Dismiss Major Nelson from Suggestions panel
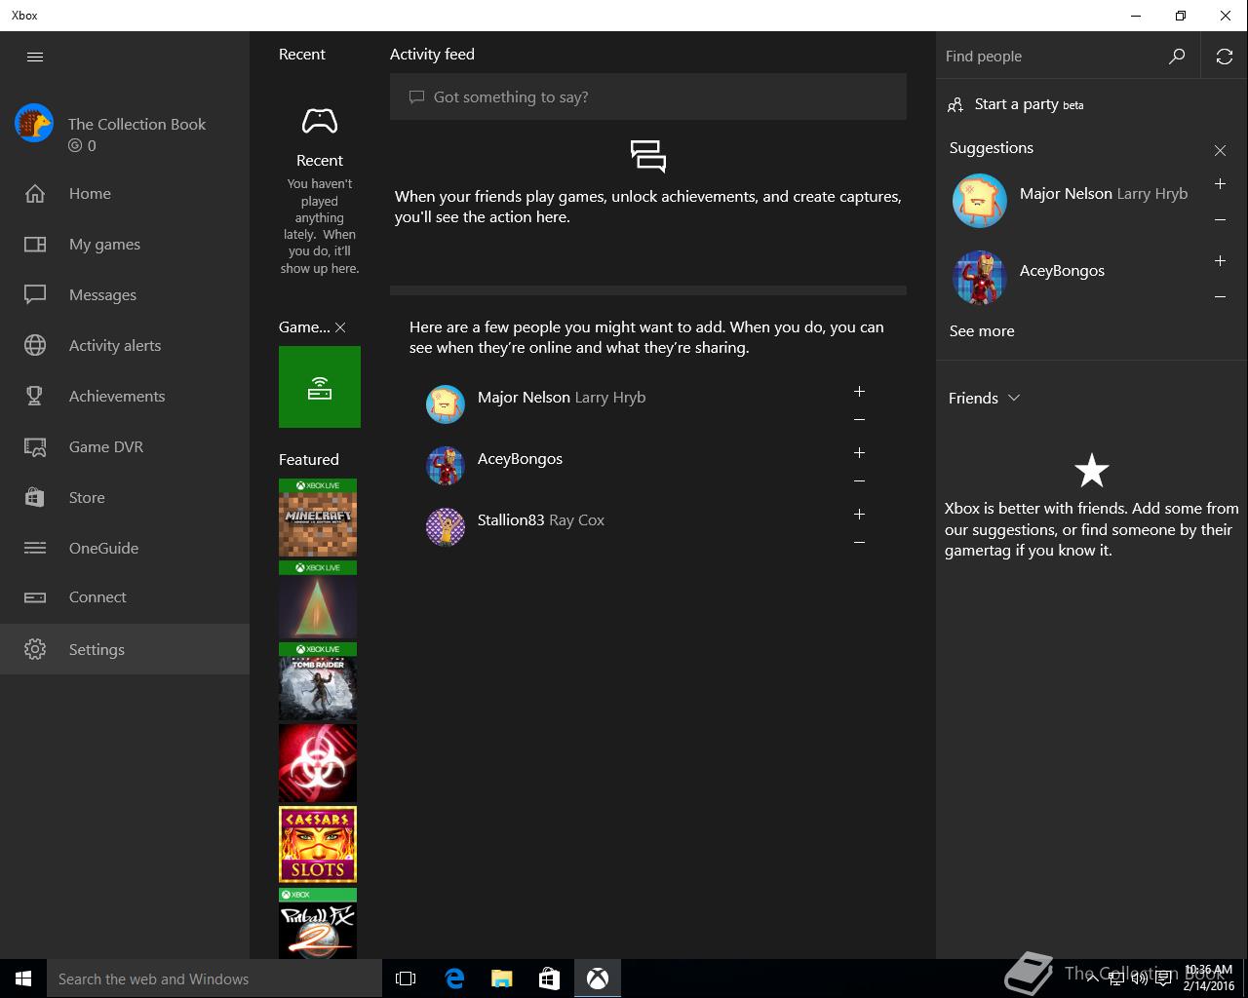The width and height of the screenshot is (1248, 998). (1220, 220)
